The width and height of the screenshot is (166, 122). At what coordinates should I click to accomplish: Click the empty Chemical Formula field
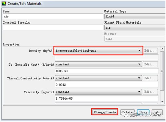[53, 28]
